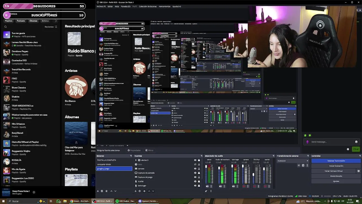Image resolution: width=362 pixels, height=204 pixels.
Task: Unmute the camara mixer channel
Action: pos(244,186)
